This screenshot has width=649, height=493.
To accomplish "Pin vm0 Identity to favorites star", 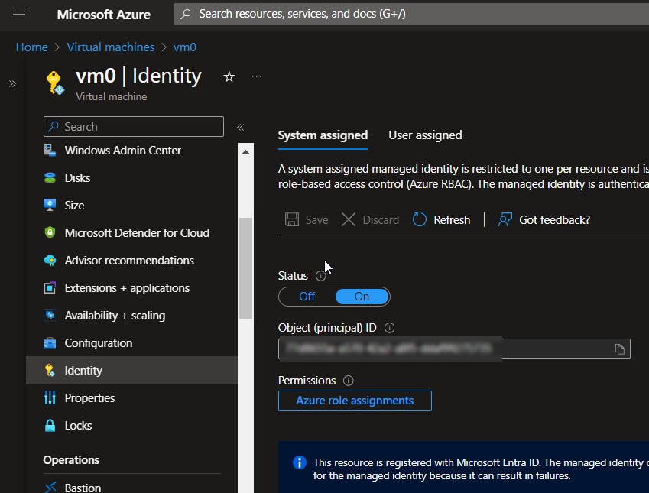I will coord(229,76).
